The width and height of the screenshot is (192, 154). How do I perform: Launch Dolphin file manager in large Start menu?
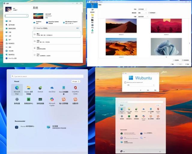[28, 90]
